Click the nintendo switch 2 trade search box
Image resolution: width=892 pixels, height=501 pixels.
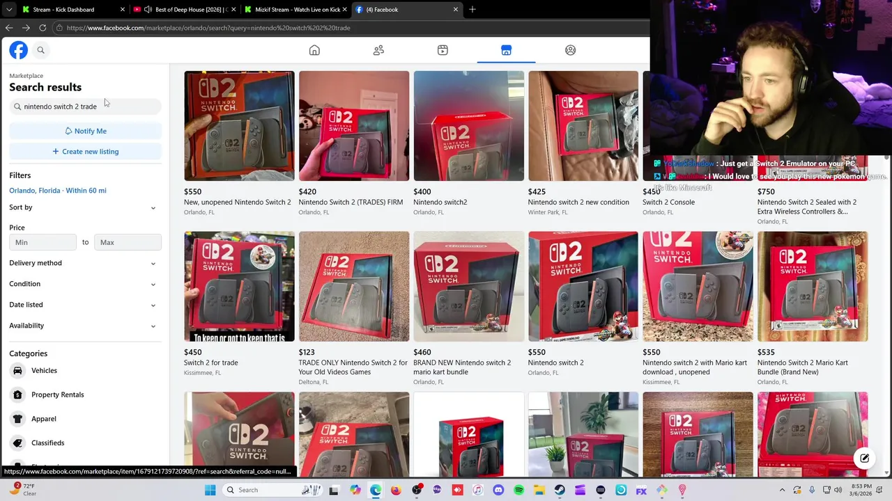coord(85,106)
